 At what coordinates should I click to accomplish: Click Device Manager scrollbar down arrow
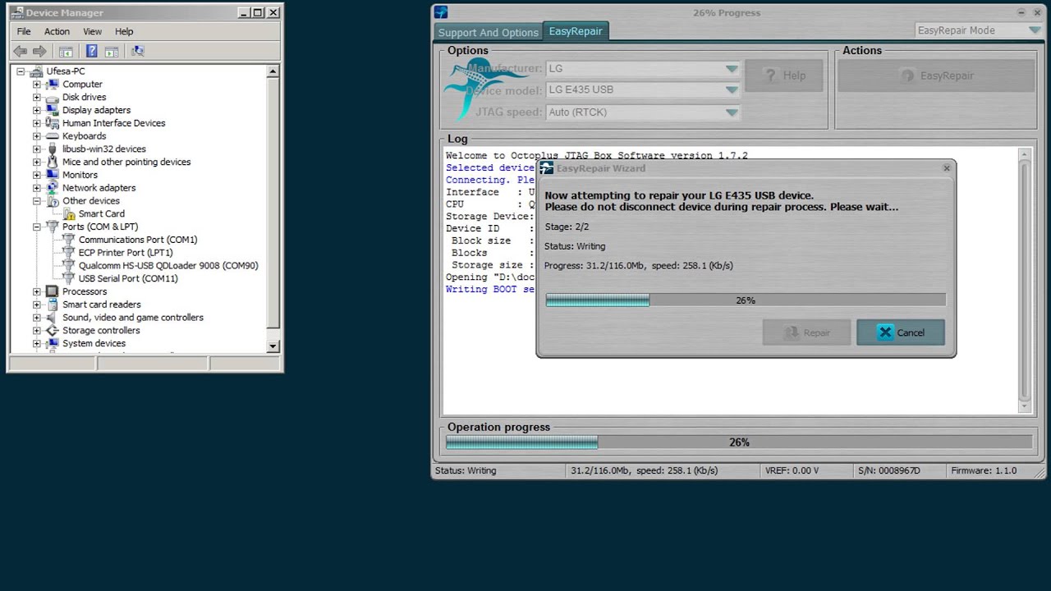click(x=273, y=346)
